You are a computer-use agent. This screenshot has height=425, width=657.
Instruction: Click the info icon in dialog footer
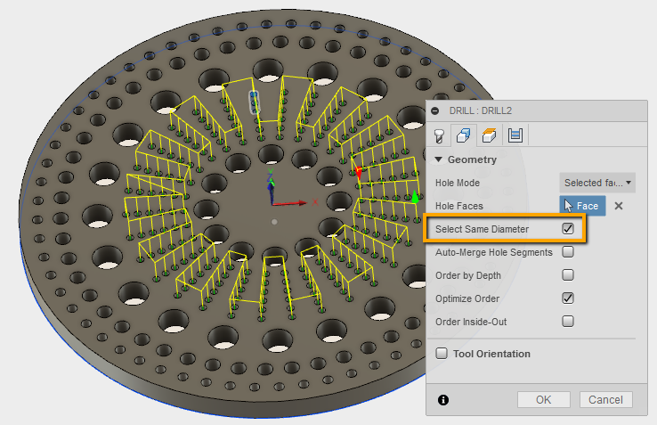point(443,400)
